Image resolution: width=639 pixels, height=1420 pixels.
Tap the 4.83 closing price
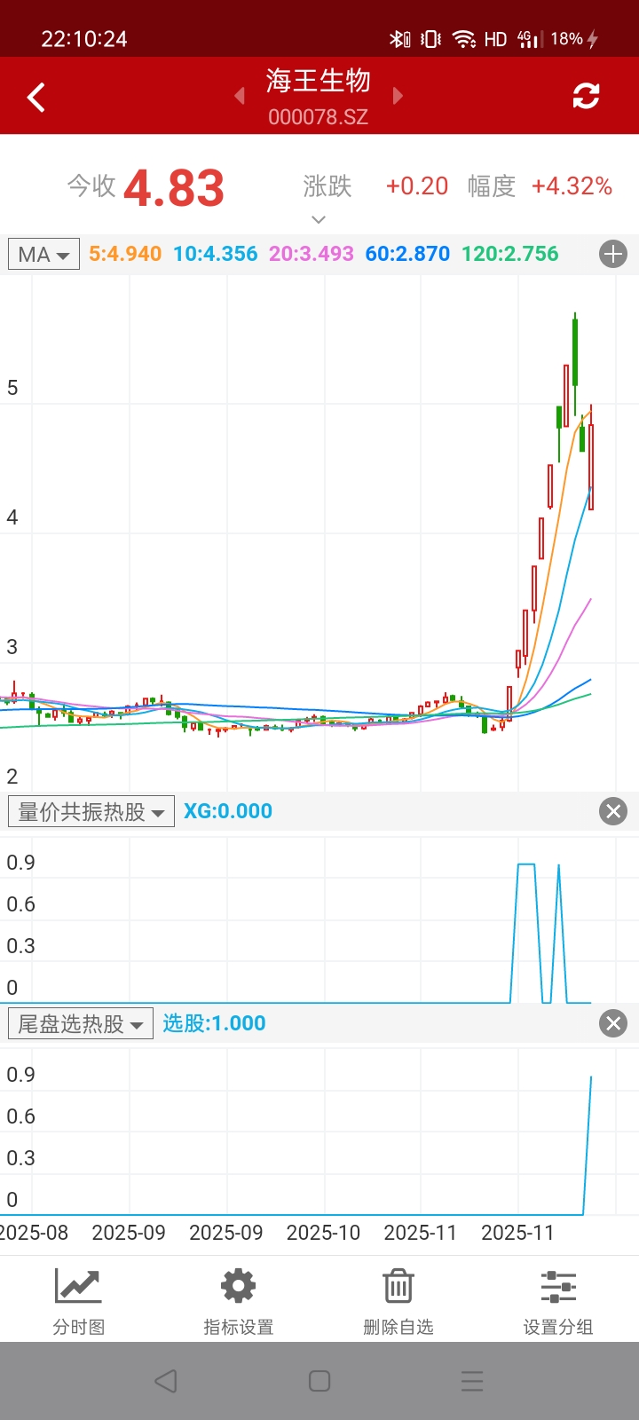click(174, 188)
